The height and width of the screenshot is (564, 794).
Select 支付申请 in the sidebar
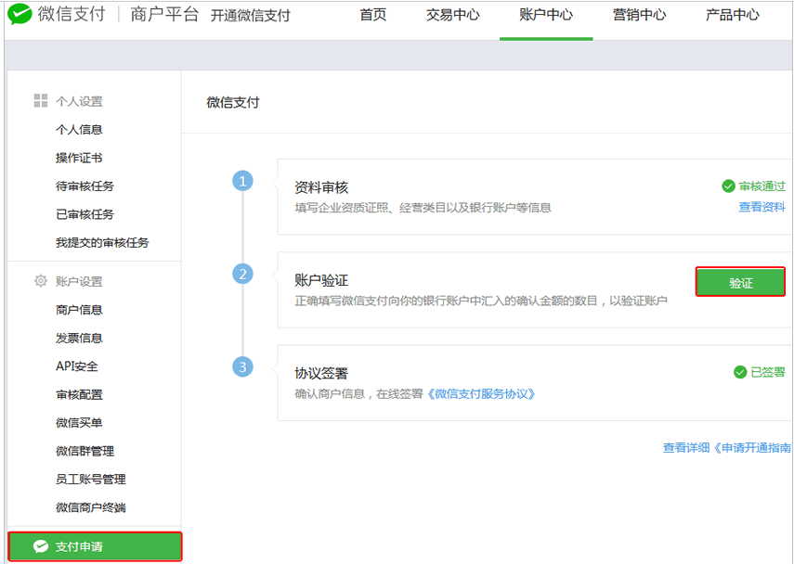95,546
